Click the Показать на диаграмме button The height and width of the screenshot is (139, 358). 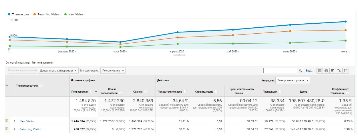(x=23, y=70)
